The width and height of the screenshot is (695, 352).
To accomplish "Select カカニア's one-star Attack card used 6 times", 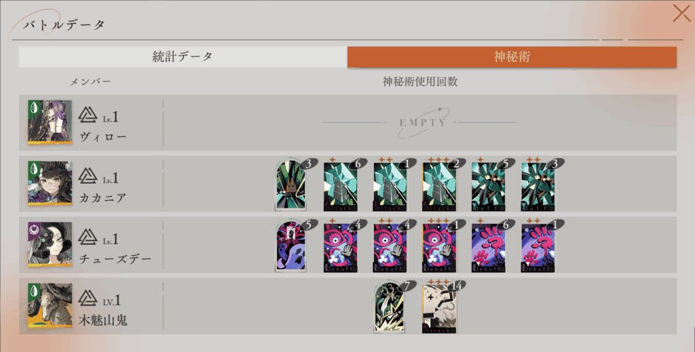I will pos(341,184).
